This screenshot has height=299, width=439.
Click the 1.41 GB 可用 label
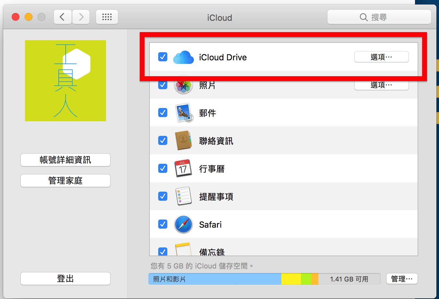[349, 279]
